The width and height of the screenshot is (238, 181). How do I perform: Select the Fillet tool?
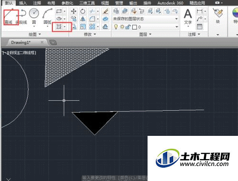(92, 19)
